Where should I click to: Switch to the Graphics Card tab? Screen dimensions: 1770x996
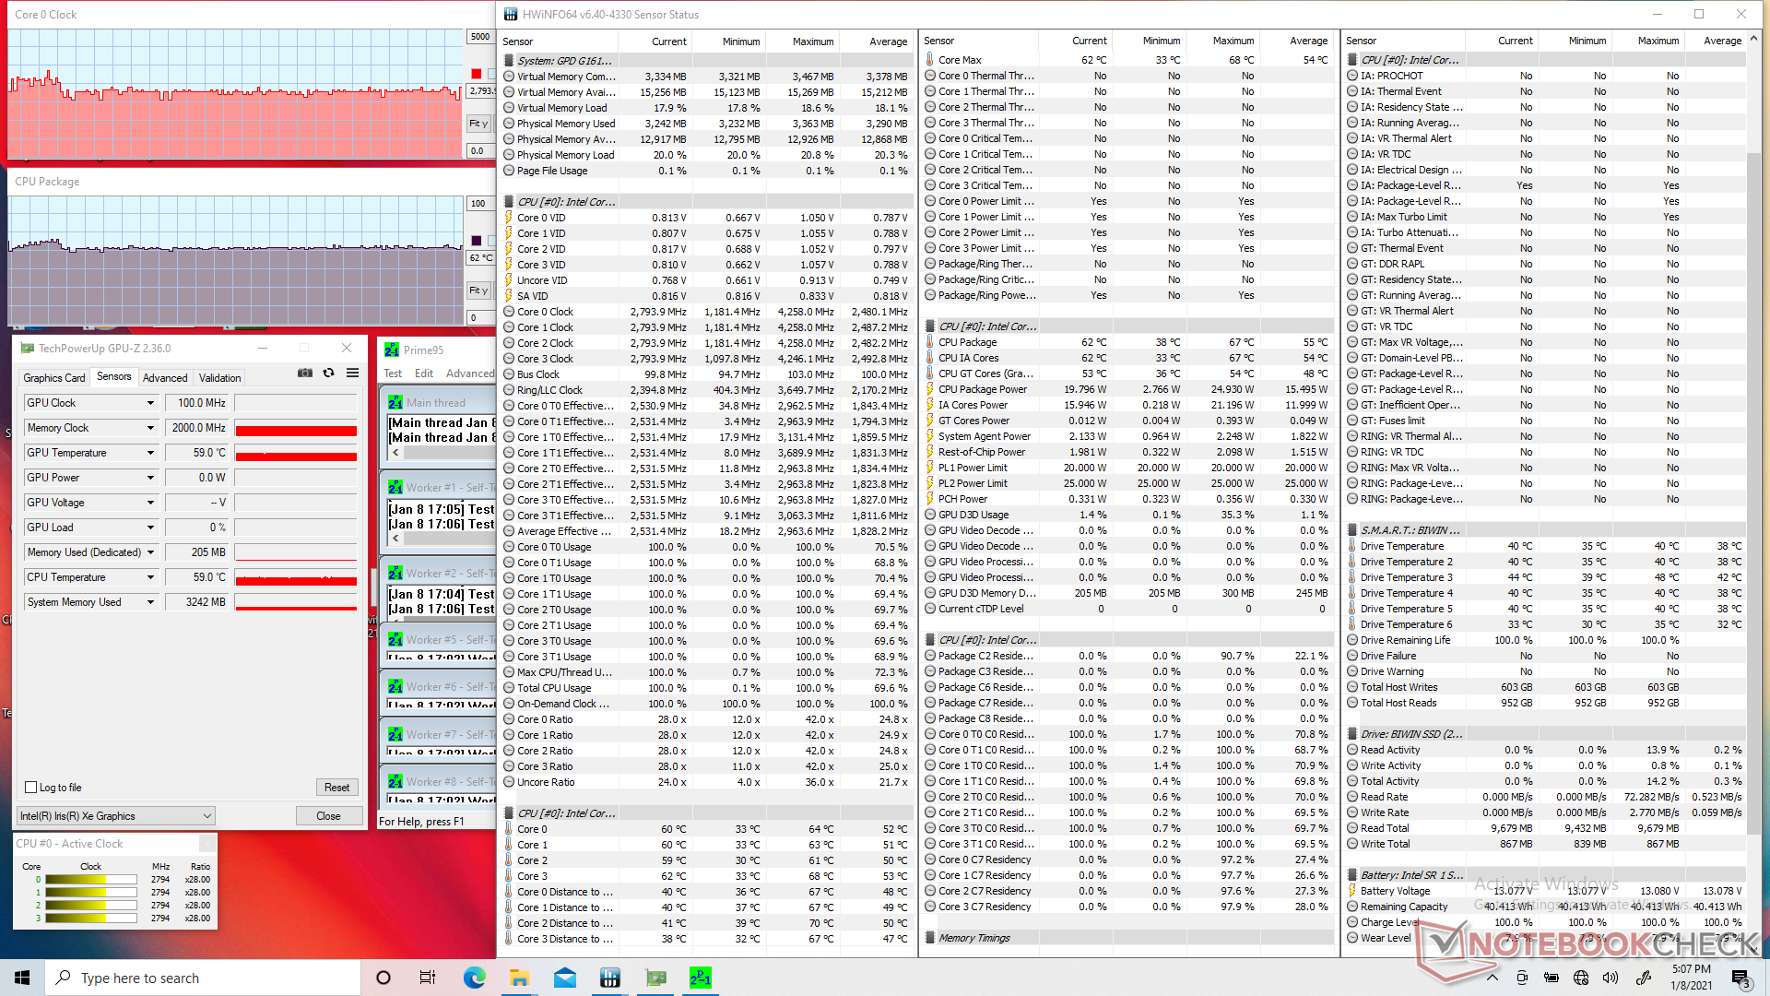tap(53, 378)
